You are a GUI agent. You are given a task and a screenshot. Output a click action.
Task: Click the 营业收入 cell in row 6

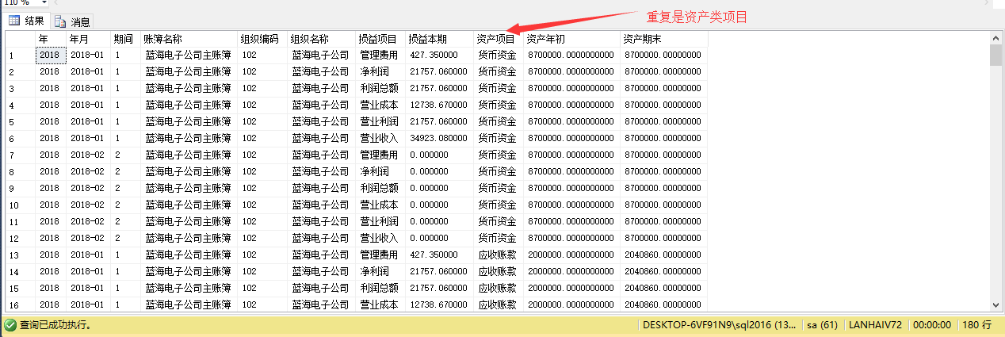pyautogui.click(x=380, y=138)
